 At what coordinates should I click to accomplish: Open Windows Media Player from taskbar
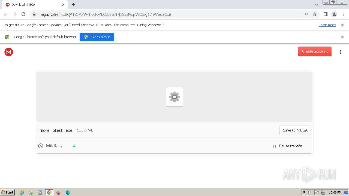pyautogui.click(x=40, y=192)
